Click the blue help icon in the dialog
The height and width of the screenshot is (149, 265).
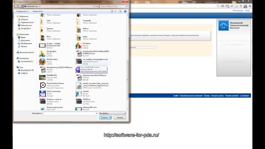[x=125, y=11]
